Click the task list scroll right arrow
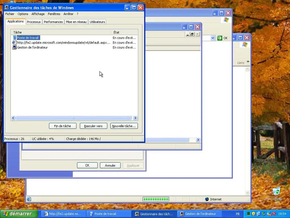Screen dimensions: 290x218 (135, 118)
